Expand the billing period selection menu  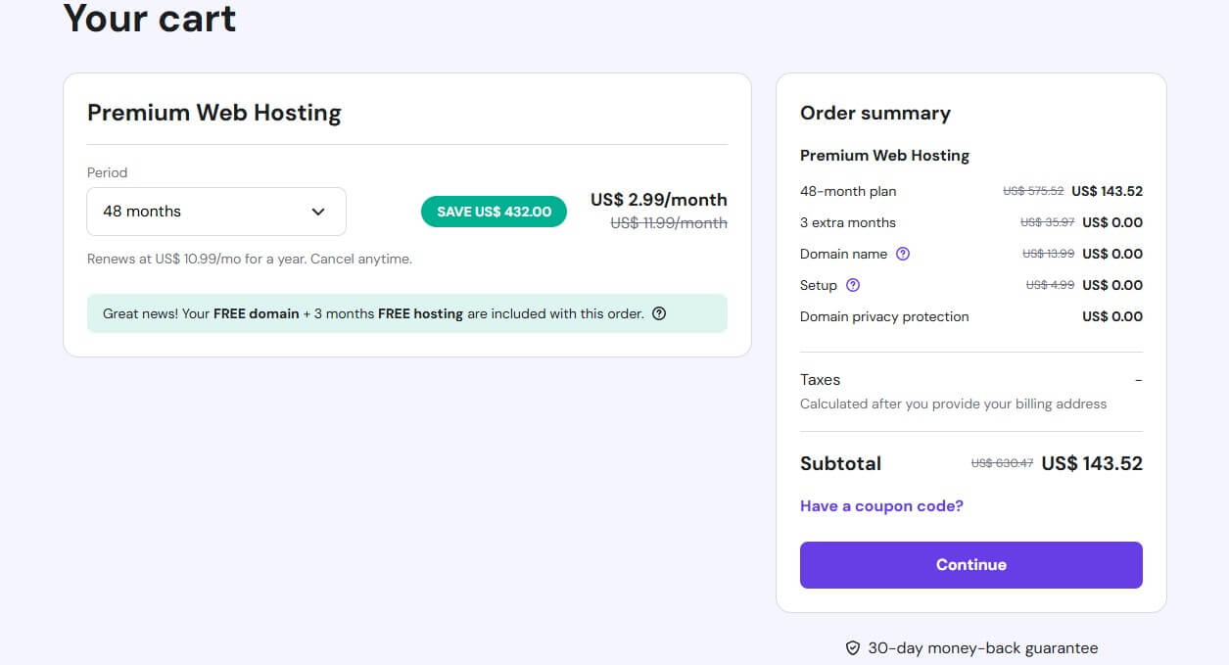coord(215,211)
